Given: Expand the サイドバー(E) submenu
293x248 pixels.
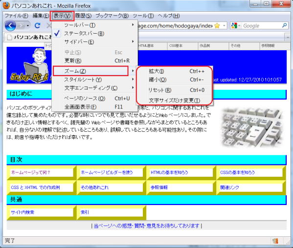Looking at the screenshot, I should [95, 42].
